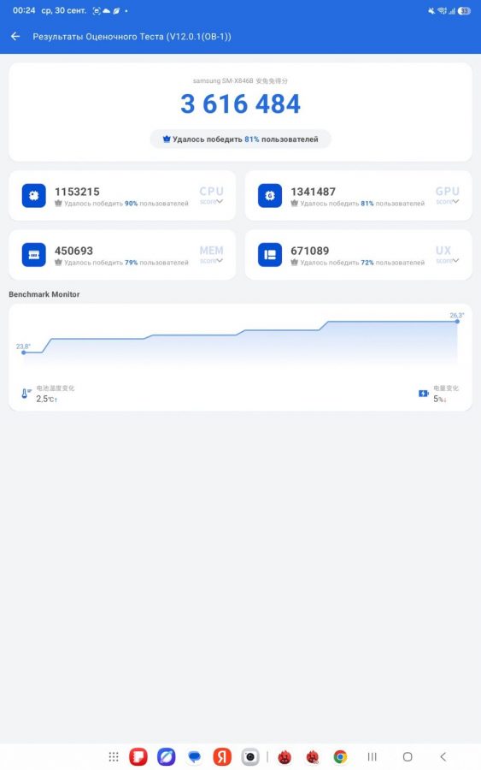Tap the GPU score value 1341487
This screenshot has width=481, height=770.
(x=313, y=192)
